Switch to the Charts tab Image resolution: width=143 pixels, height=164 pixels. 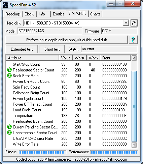click(95, 14)
